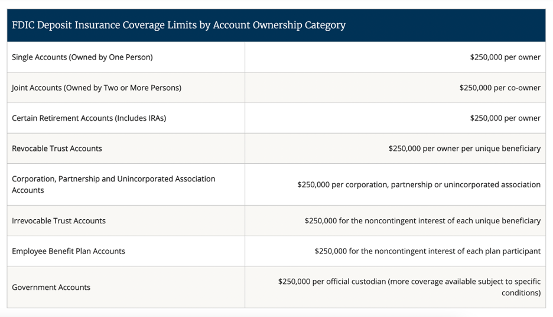Click the "$250,000 per co-owner" value
This screenshot has height=317, width=553.
point(499,88)
